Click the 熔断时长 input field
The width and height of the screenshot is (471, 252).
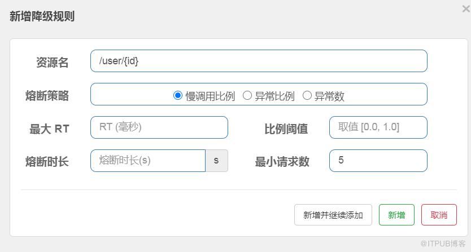pyautogui.click(x=148, y=161)
